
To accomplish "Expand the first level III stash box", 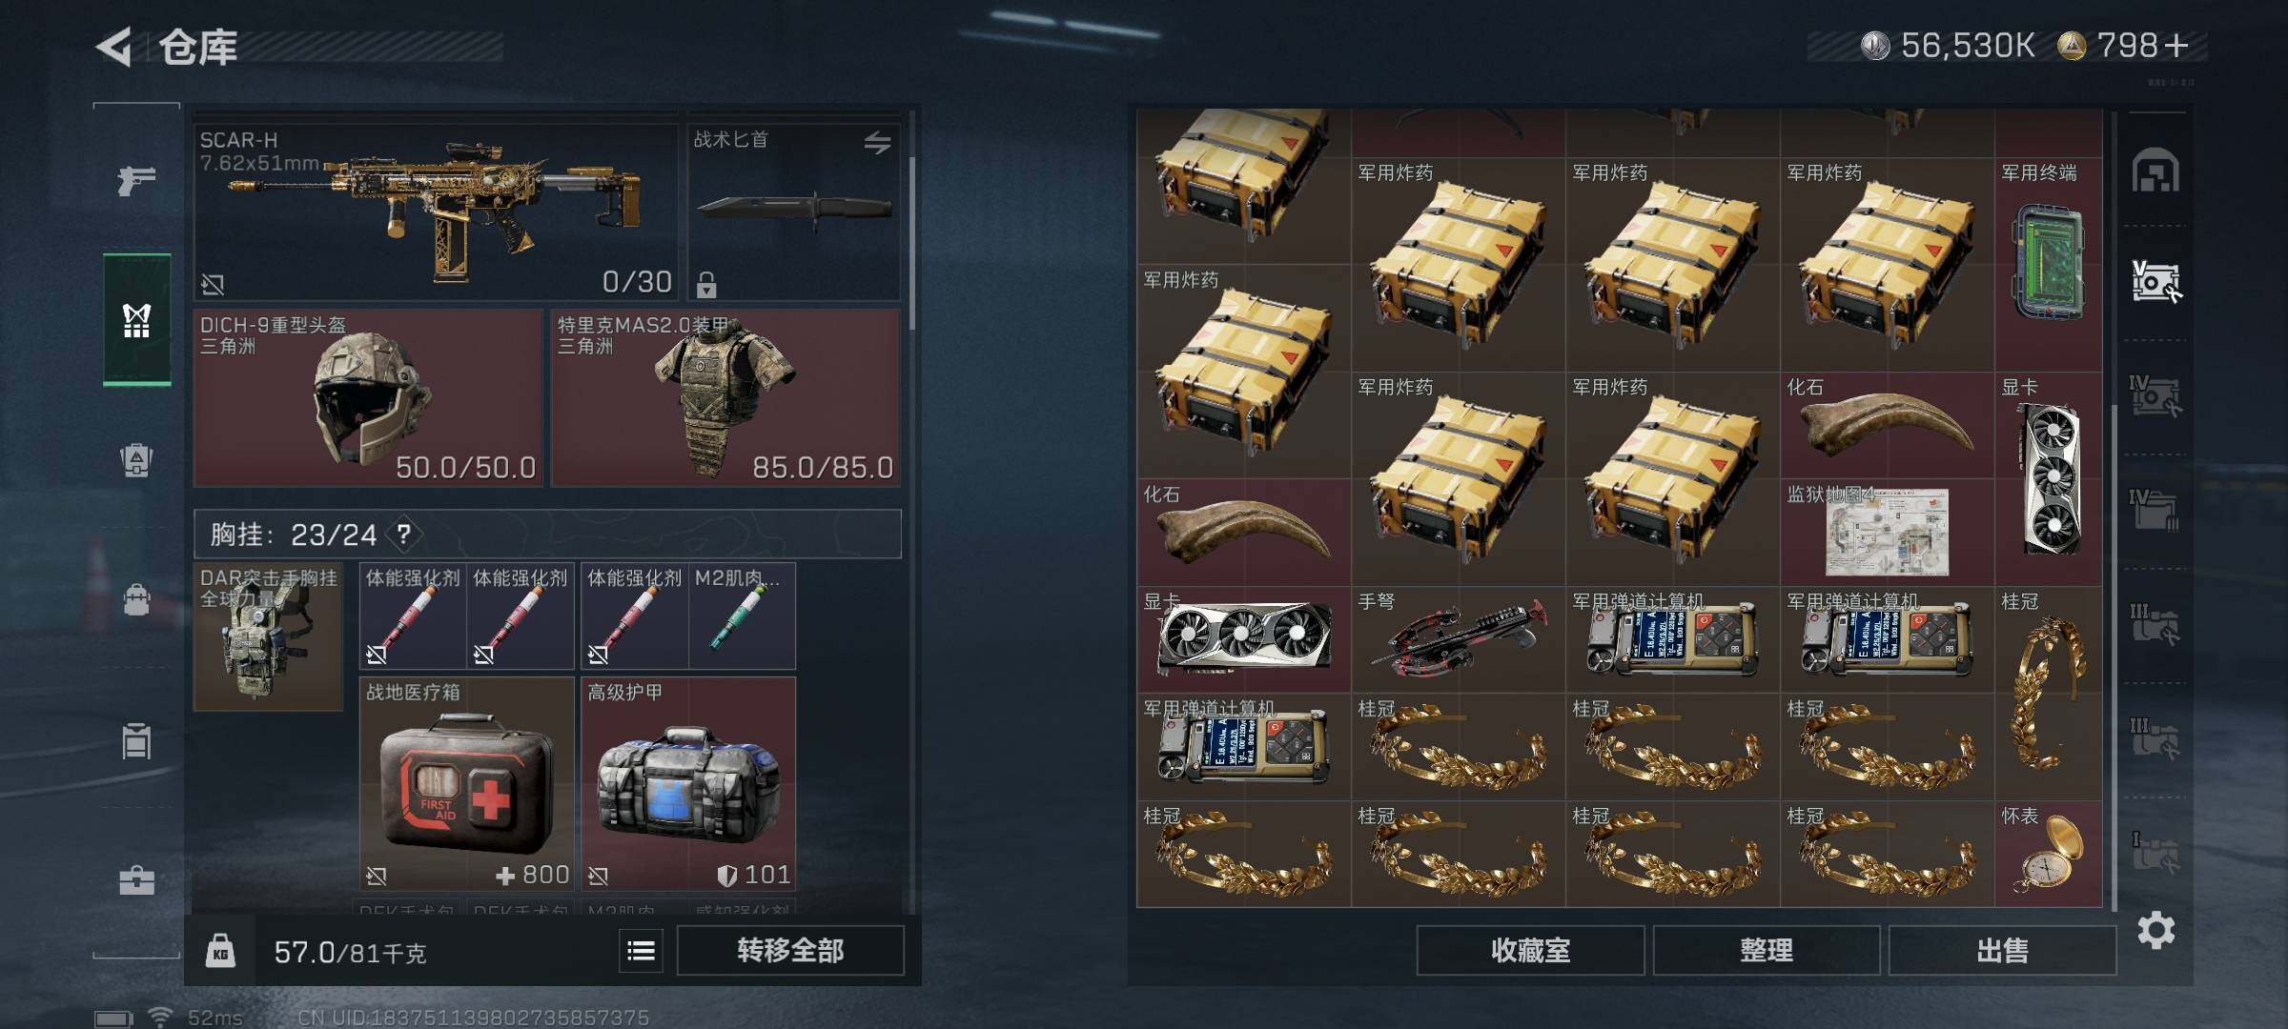I will (2155, 624).
